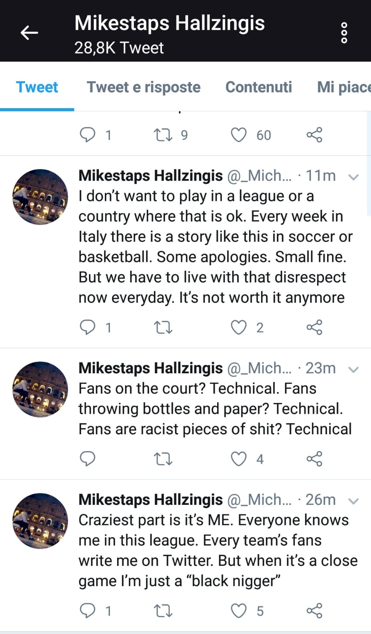Switch to the Contenuti tab
Screen dimensions: 371x634
(x=259, y=87)
